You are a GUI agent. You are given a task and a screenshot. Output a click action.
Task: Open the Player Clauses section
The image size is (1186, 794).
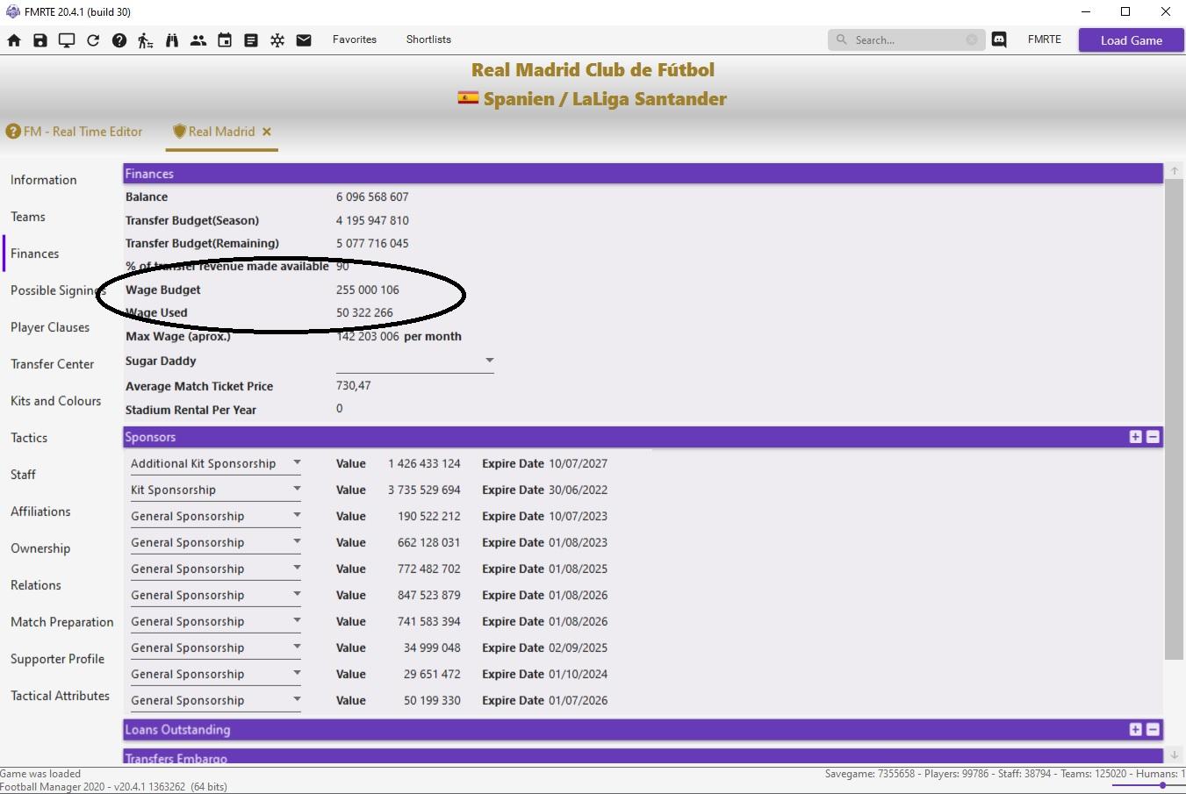click(x=50, y=327)
